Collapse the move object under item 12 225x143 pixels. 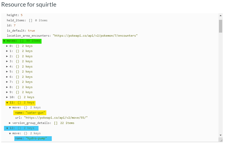[x=10, y=133]
